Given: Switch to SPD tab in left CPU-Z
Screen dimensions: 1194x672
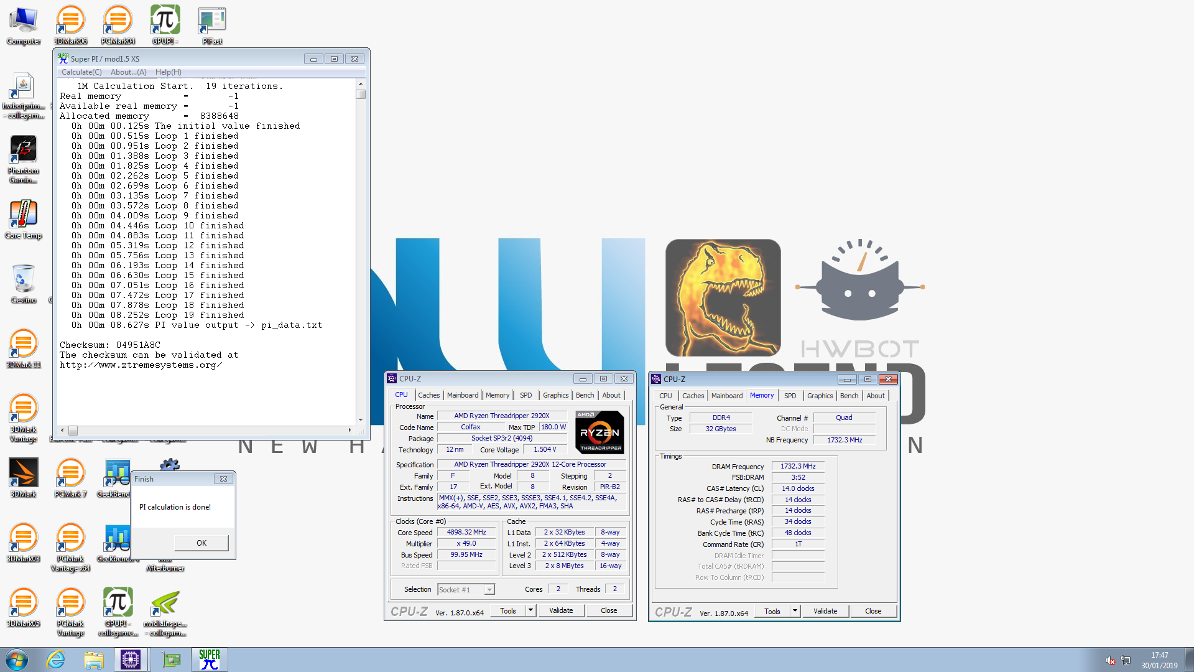Looking at the screenshot, I should [525, 395].
